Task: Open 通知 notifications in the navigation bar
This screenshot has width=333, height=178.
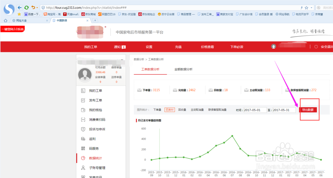Action: pos(120,47)
